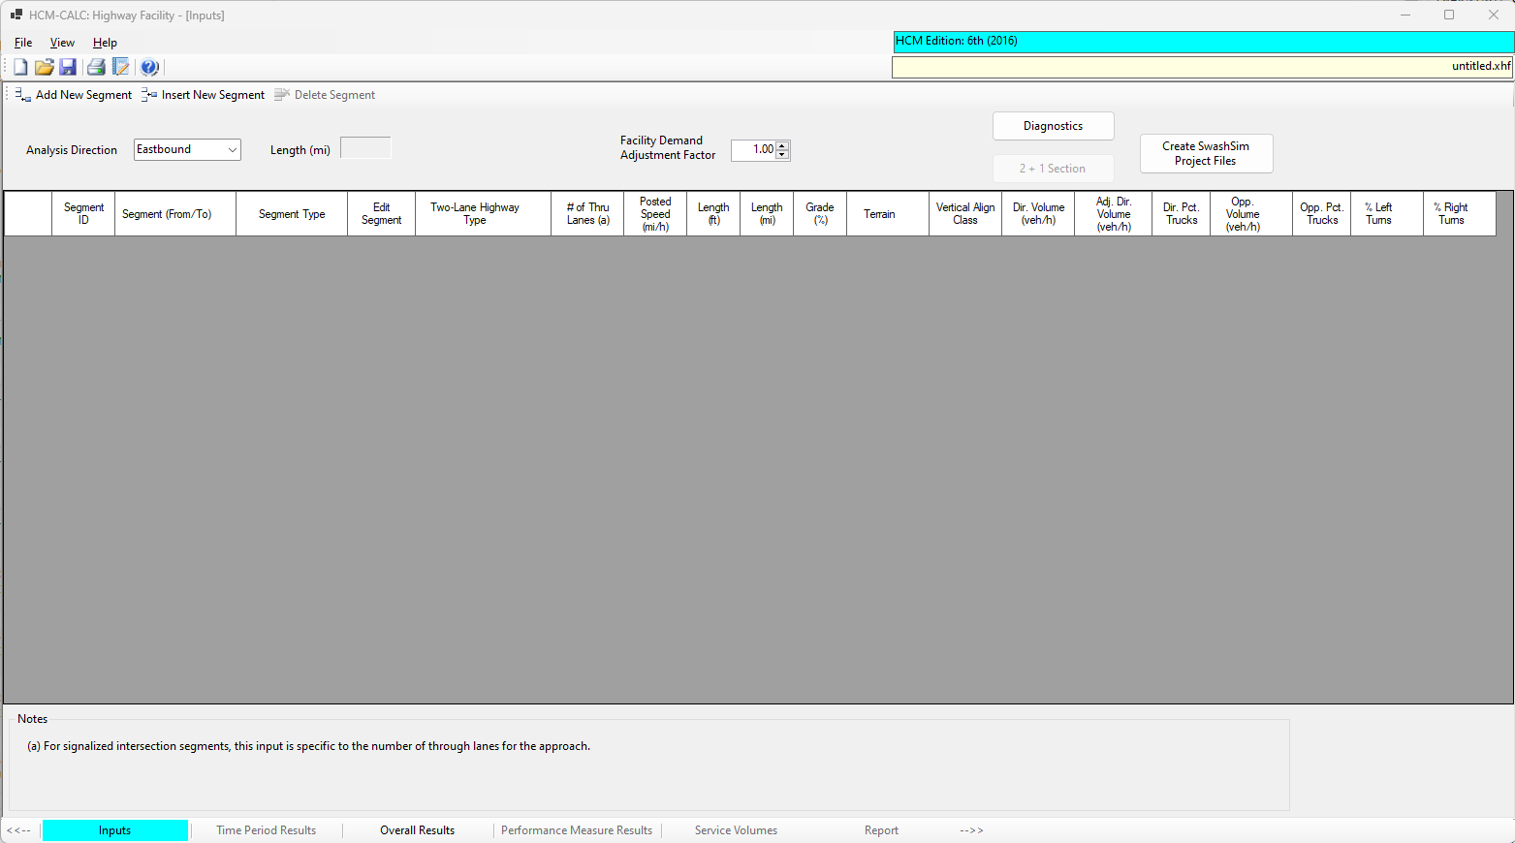Image resolution: width=1515 pixels, height=843 pixels.
Task: Click Insert New Segment
Action: pyautogui.click(x=204, y=95)
